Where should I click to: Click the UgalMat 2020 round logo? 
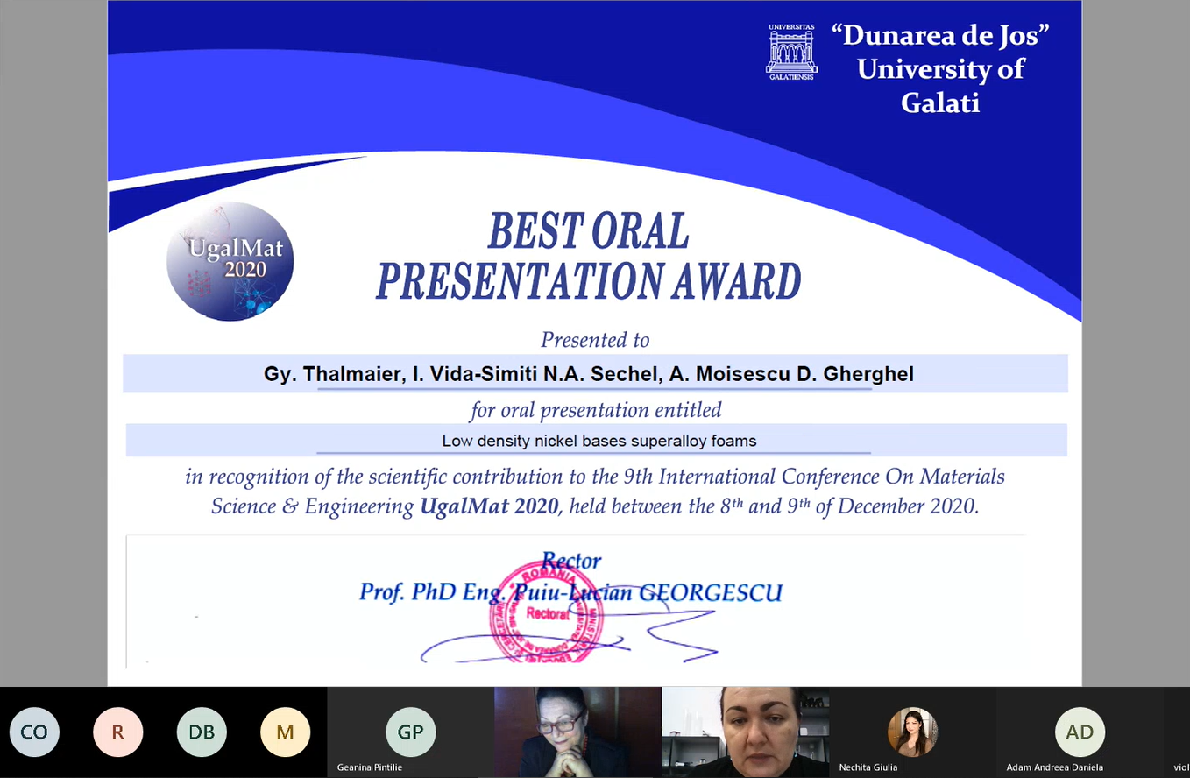230,261
